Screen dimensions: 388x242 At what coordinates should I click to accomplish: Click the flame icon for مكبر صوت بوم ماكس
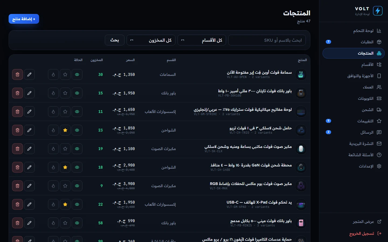(53, 186)
